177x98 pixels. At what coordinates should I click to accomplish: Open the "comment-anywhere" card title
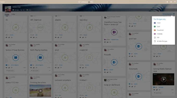tap(63, 80)
